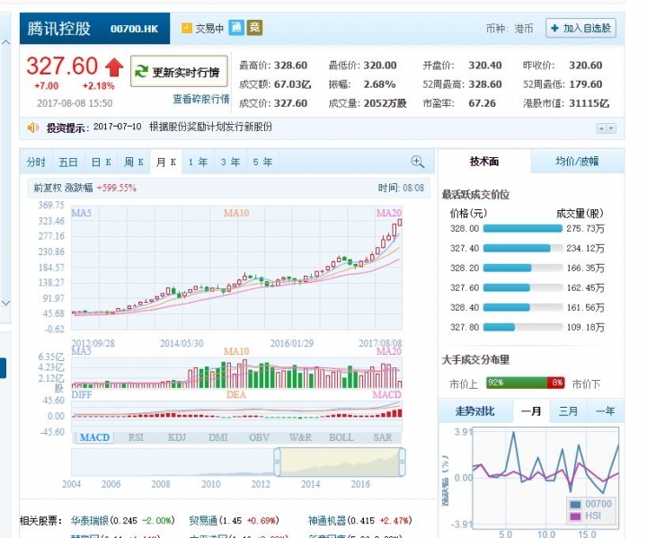Add stock via 加入自选股 button
Screen dimensions: 647x538
click(581, 28)
